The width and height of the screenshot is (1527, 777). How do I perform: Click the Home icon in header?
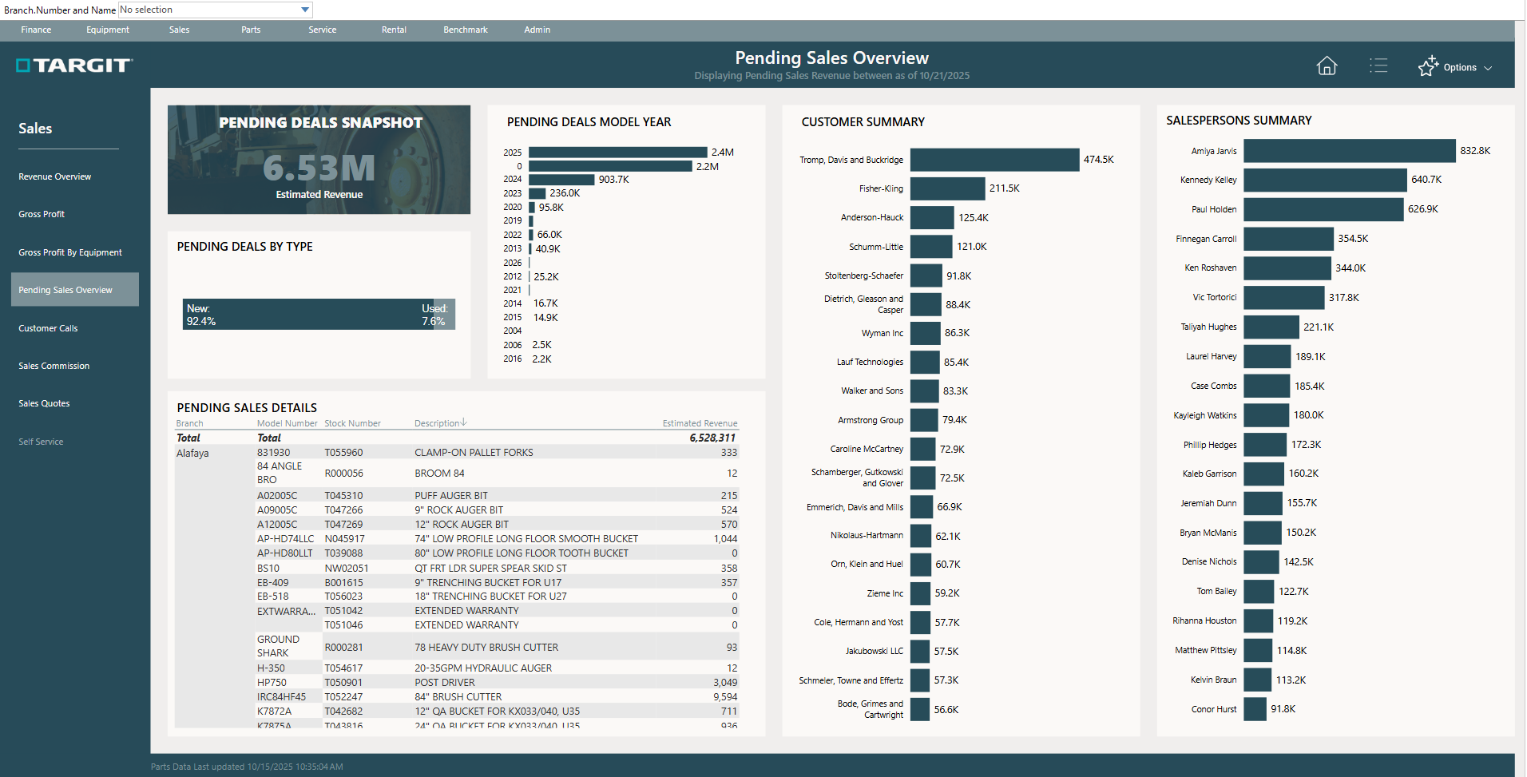[1326, 66]
